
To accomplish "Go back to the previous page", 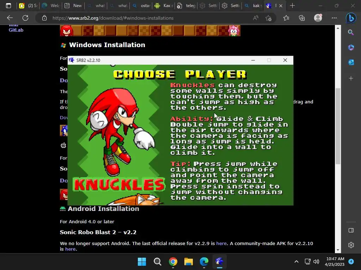I will (10, 18).
